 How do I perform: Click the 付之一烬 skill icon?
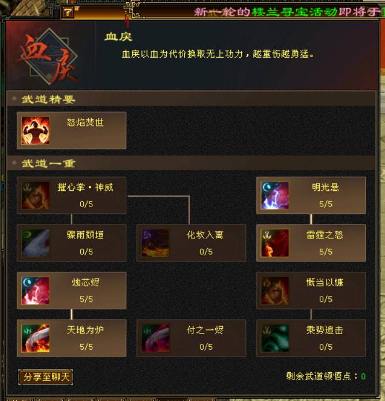[155, 338]
